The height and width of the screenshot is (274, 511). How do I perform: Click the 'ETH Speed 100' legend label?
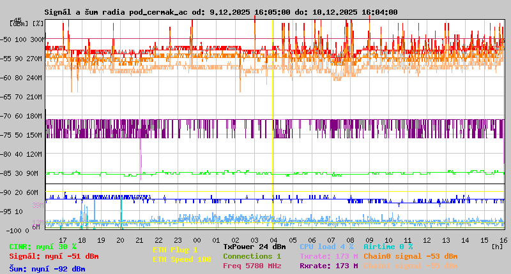[x=182, y=259]
